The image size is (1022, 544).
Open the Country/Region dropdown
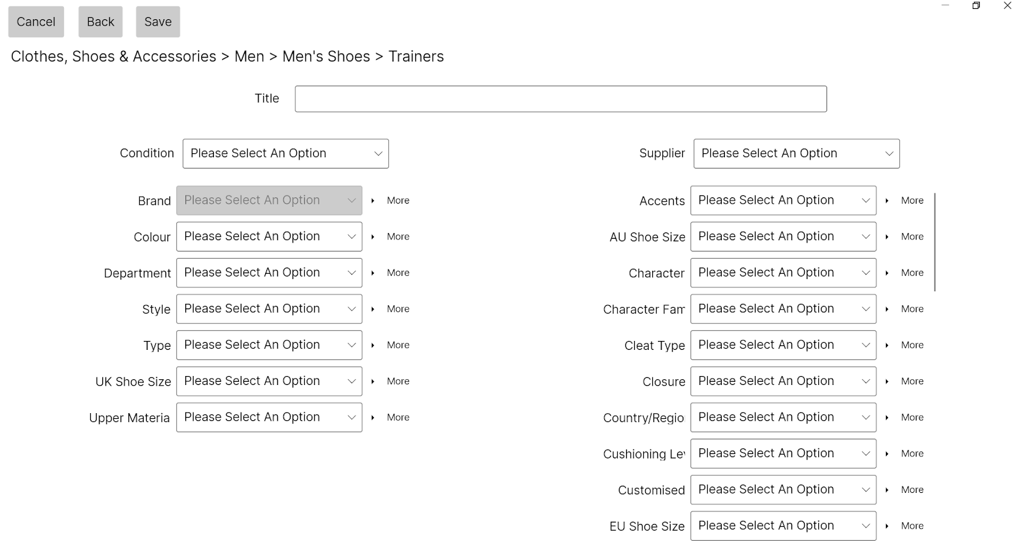coord(783,418)
